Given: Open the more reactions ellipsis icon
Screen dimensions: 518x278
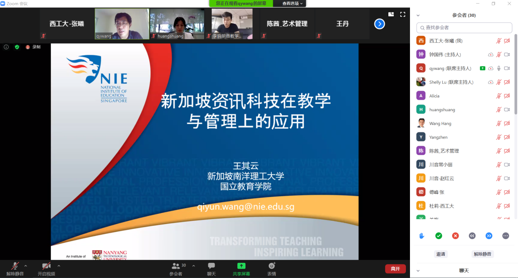Looking at the screenshot, I should 506,236.
